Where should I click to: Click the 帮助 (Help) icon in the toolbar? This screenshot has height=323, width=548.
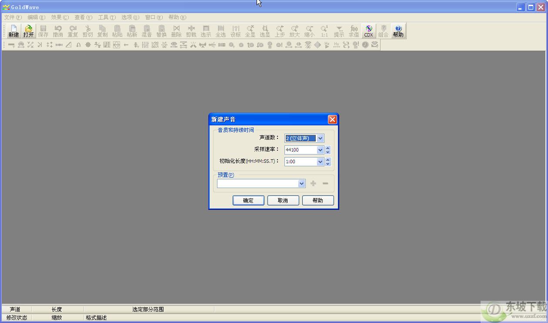click(x=398, y=31)
